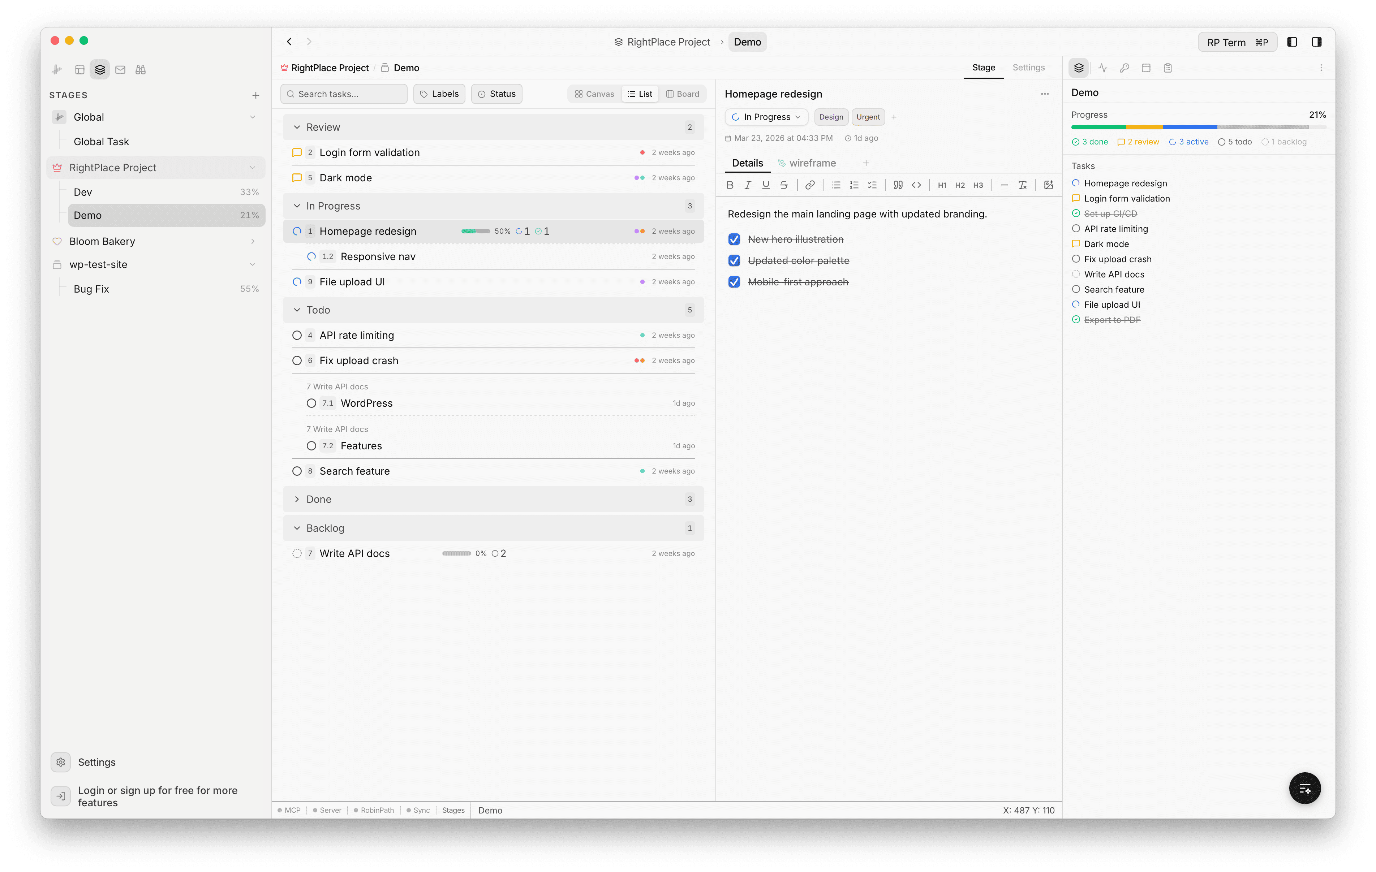Image resolution: width=1376 pixels, height=872 pixels.
Task: Uncheck the Updated color palette checkbox
Action: [x=734, y=260]
